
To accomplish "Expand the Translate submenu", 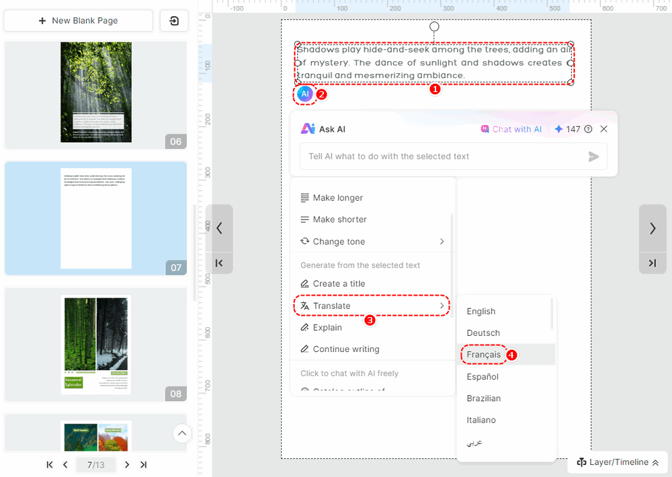I will point(371,306).
